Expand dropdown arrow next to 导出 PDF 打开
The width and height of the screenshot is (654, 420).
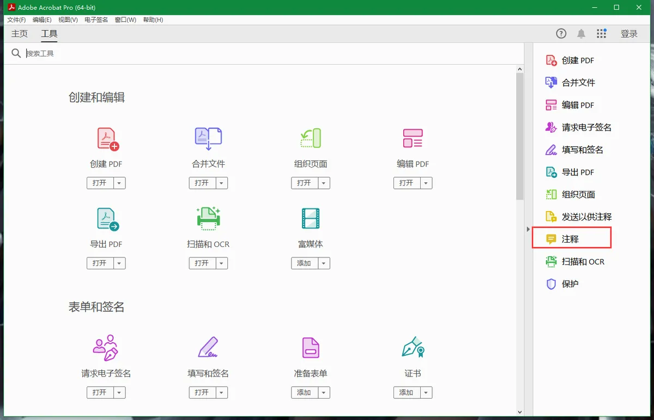(119, 263)
